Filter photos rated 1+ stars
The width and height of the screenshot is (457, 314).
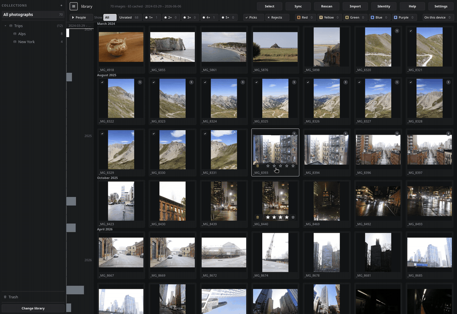(x=152, y=18)
